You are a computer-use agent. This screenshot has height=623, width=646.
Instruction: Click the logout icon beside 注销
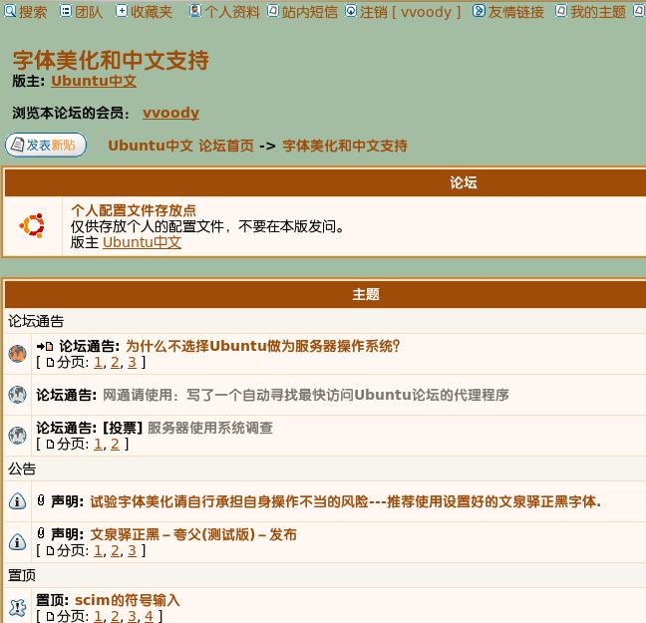click(351, 11)
